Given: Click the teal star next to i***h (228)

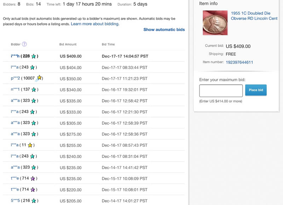Looking at the screenshot, I should click(34, 56).
